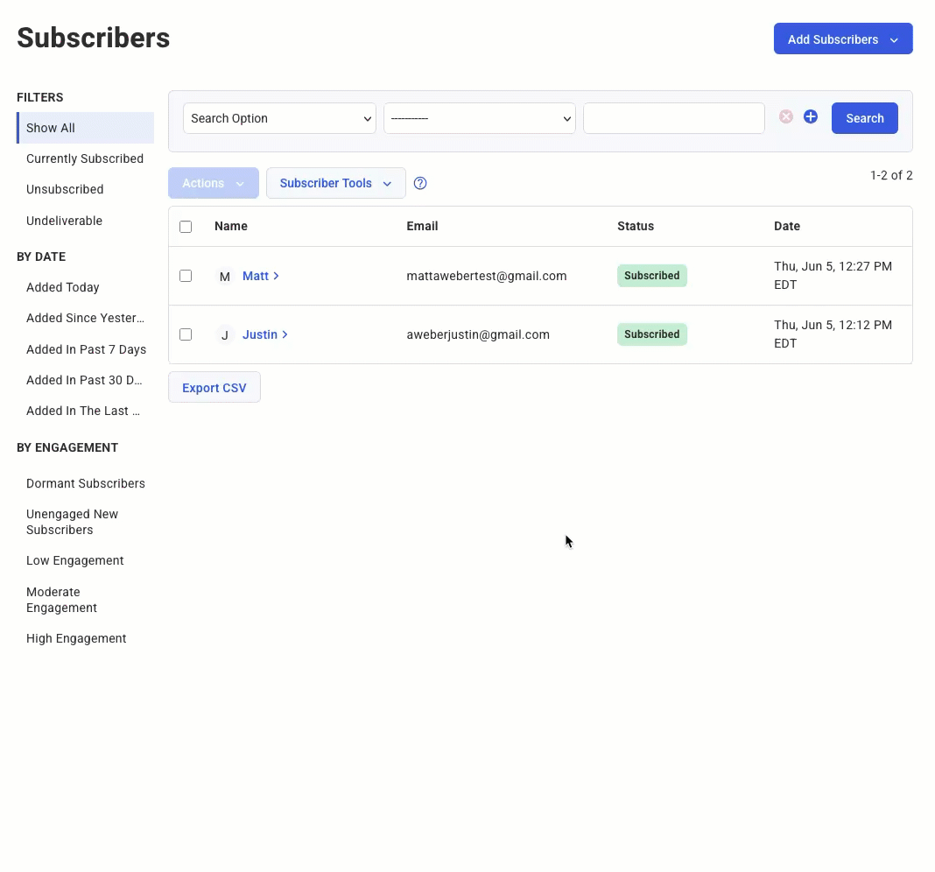Expand the Add Subscribers dropdown arrow
The width and height of the screenshot is (935, 872).
[x=894, y=39]
